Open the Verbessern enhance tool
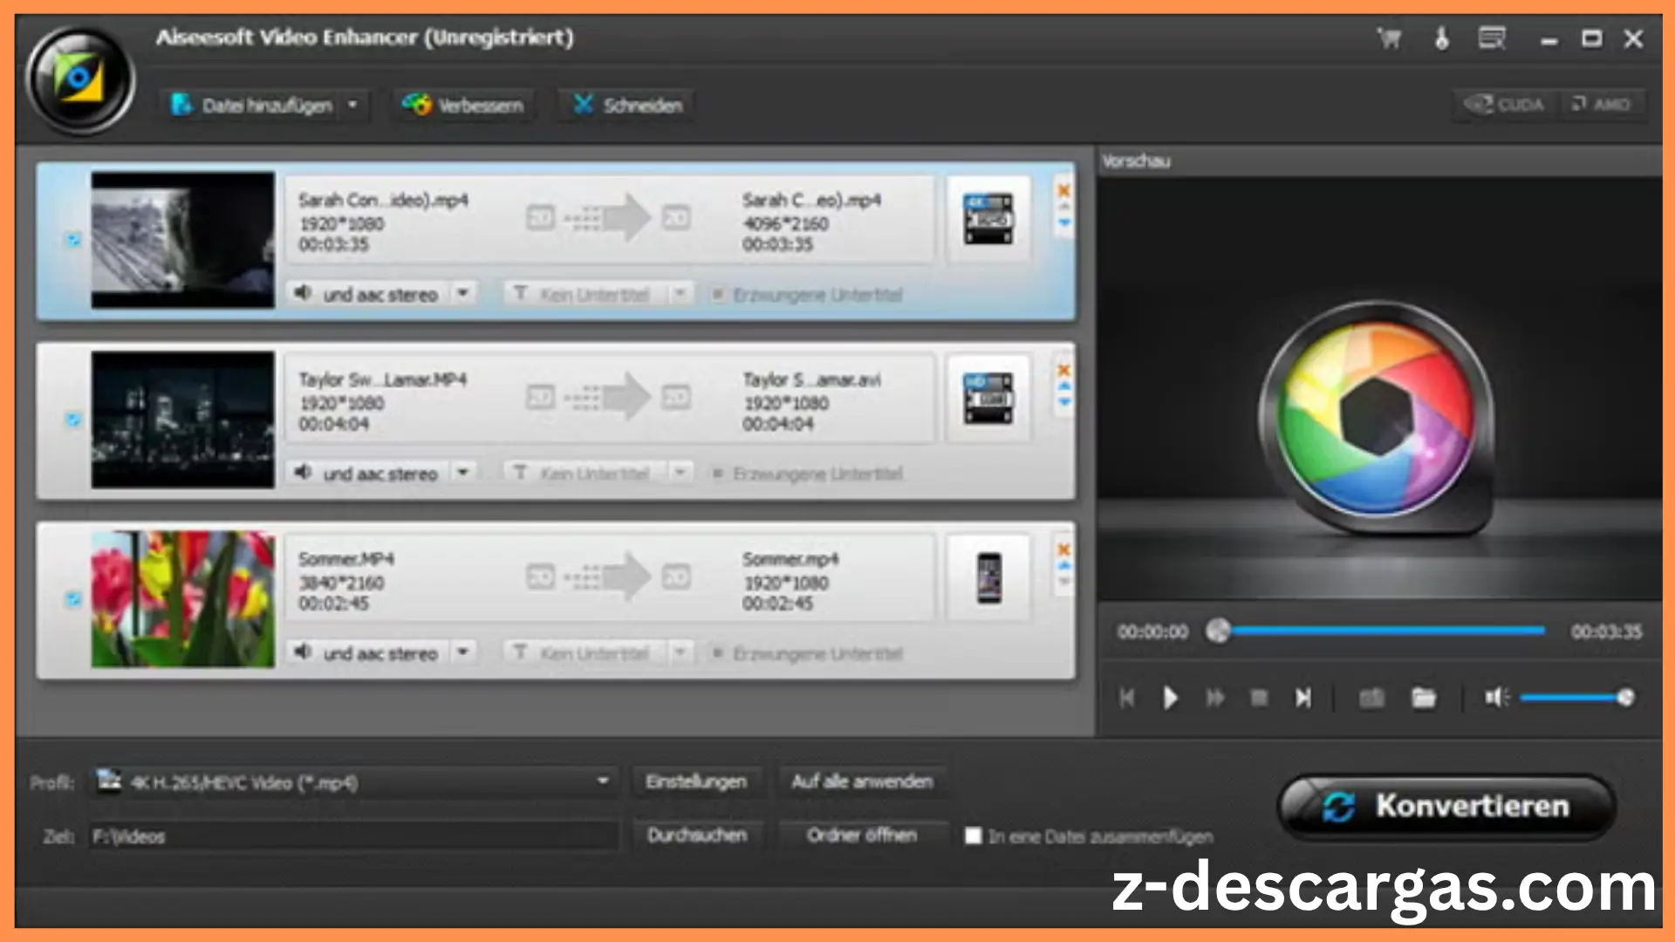The image size is (1675, 942). (463, 106)
